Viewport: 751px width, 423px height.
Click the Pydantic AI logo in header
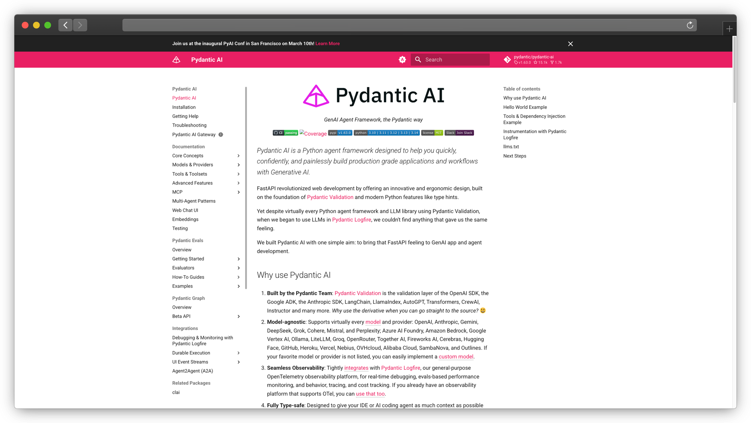[x=176, y=60]
